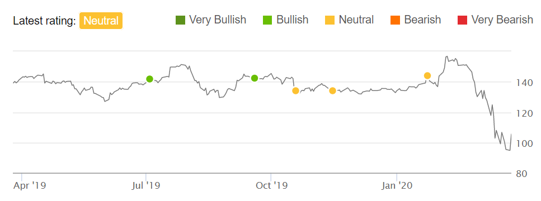Select the second yellow Neutral marker in November

333,91
